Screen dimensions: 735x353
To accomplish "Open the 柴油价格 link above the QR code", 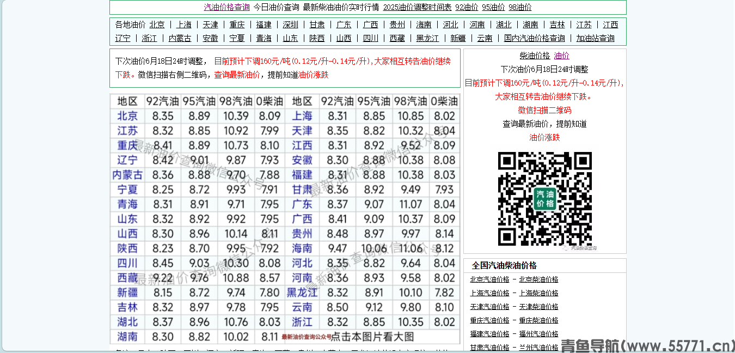I will [x=535, y=56].
